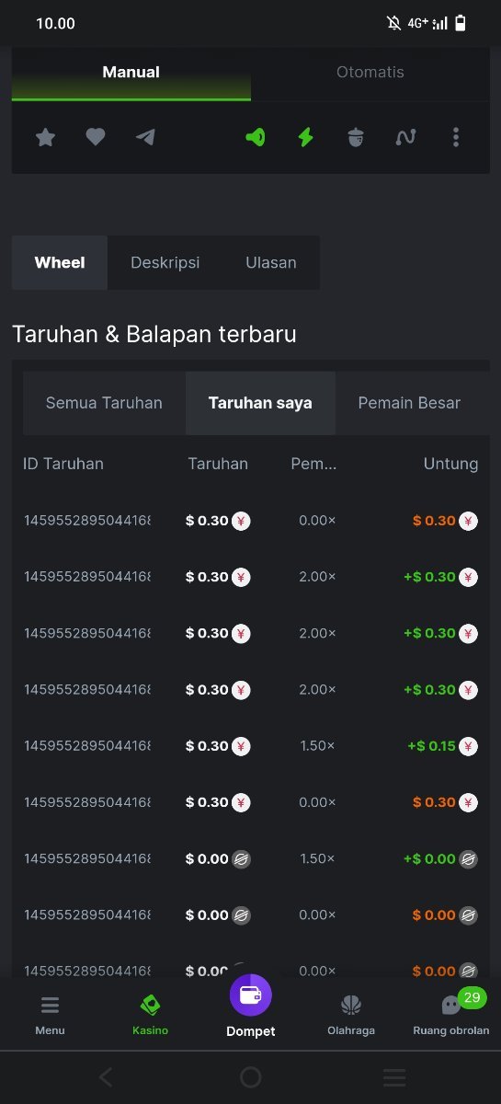The image size is (501, 1104).
Task: Select the Wheel tab
Action: point(60,263)
